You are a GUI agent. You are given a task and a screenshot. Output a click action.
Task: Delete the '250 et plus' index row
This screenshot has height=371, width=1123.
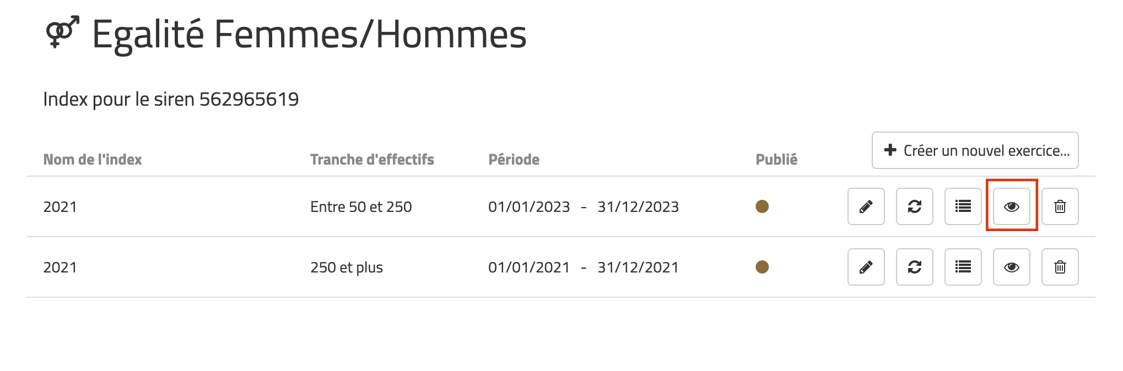pos(1060,267)
